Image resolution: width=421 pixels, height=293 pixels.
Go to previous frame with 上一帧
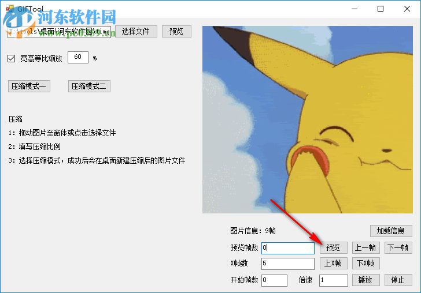365,248
